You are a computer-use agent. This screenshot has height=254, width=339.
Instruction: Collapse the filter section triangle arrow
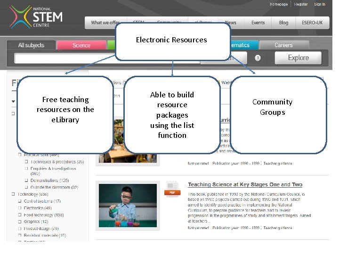[x=13, y=101]
